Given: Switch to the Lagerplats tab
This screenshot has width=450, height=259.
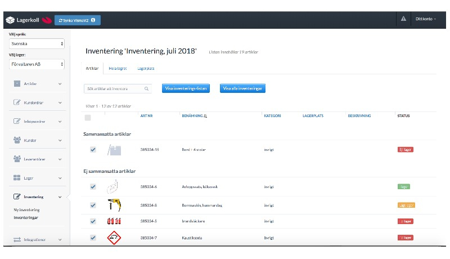Looking at the screenshot, I should click(146, 68).
